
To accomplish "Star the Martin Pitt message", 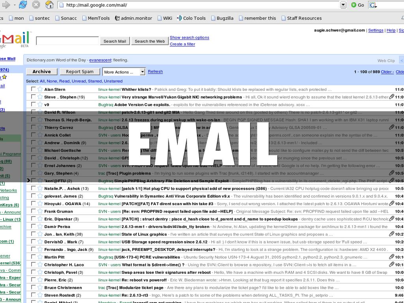I will (x=40, y=257).
